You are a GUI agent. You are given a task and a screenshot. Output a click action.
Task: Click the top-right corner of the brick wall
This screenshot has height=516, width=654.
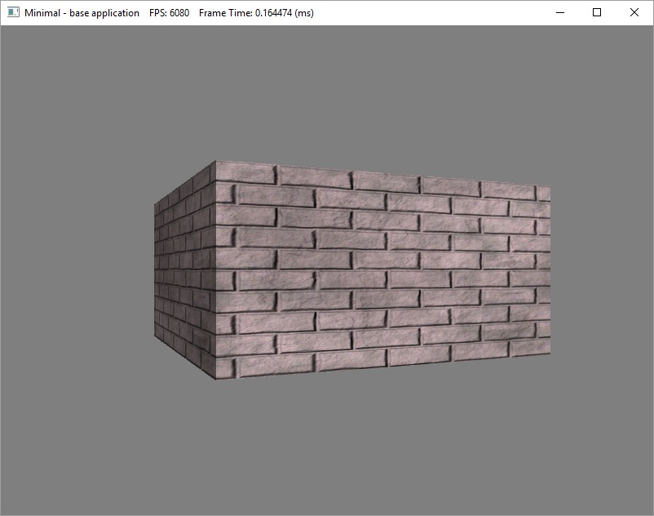(x=550, y=188)
